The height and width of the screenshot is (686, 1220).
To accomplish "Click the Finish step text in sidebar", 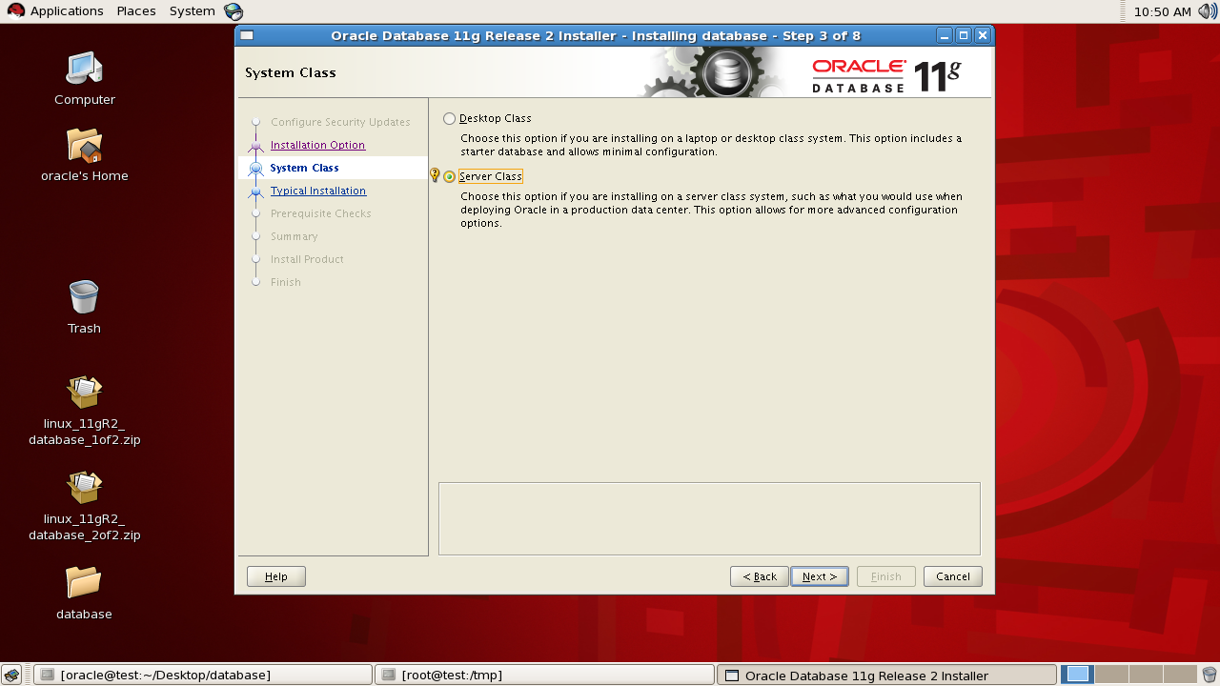I will [286, 282].
